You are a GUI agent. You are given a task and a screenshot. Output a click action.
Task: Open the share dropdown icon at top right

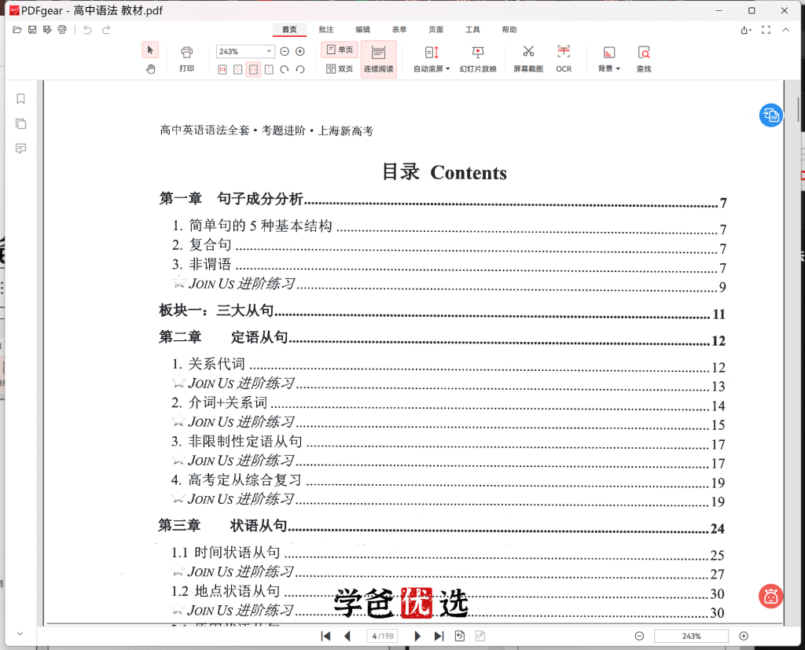coord(746,31)
